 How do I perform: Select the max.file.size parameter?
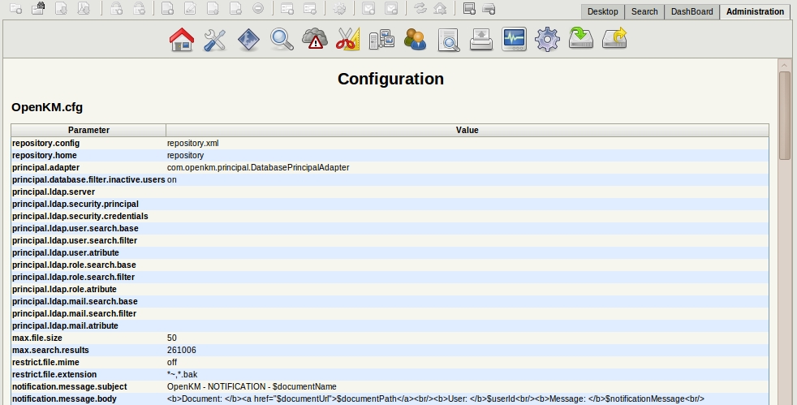(37, 338)
